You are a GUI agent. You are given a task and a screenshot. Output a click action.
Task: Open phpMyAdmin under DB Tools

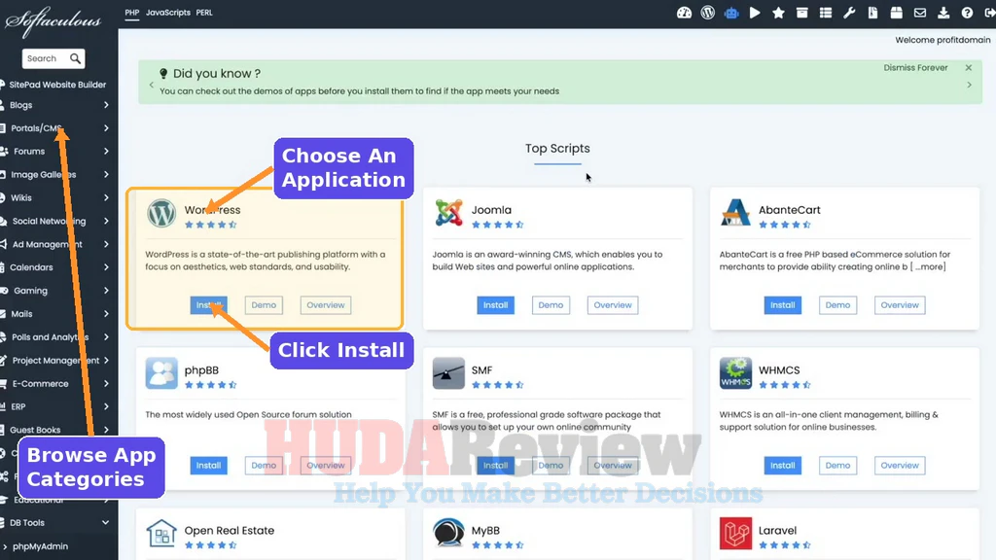(x=40, y=546)
